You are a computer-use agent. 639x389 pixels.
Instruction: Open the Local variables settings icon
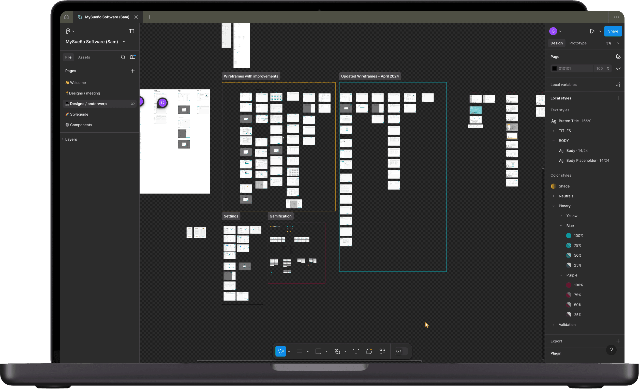(618, 85)
